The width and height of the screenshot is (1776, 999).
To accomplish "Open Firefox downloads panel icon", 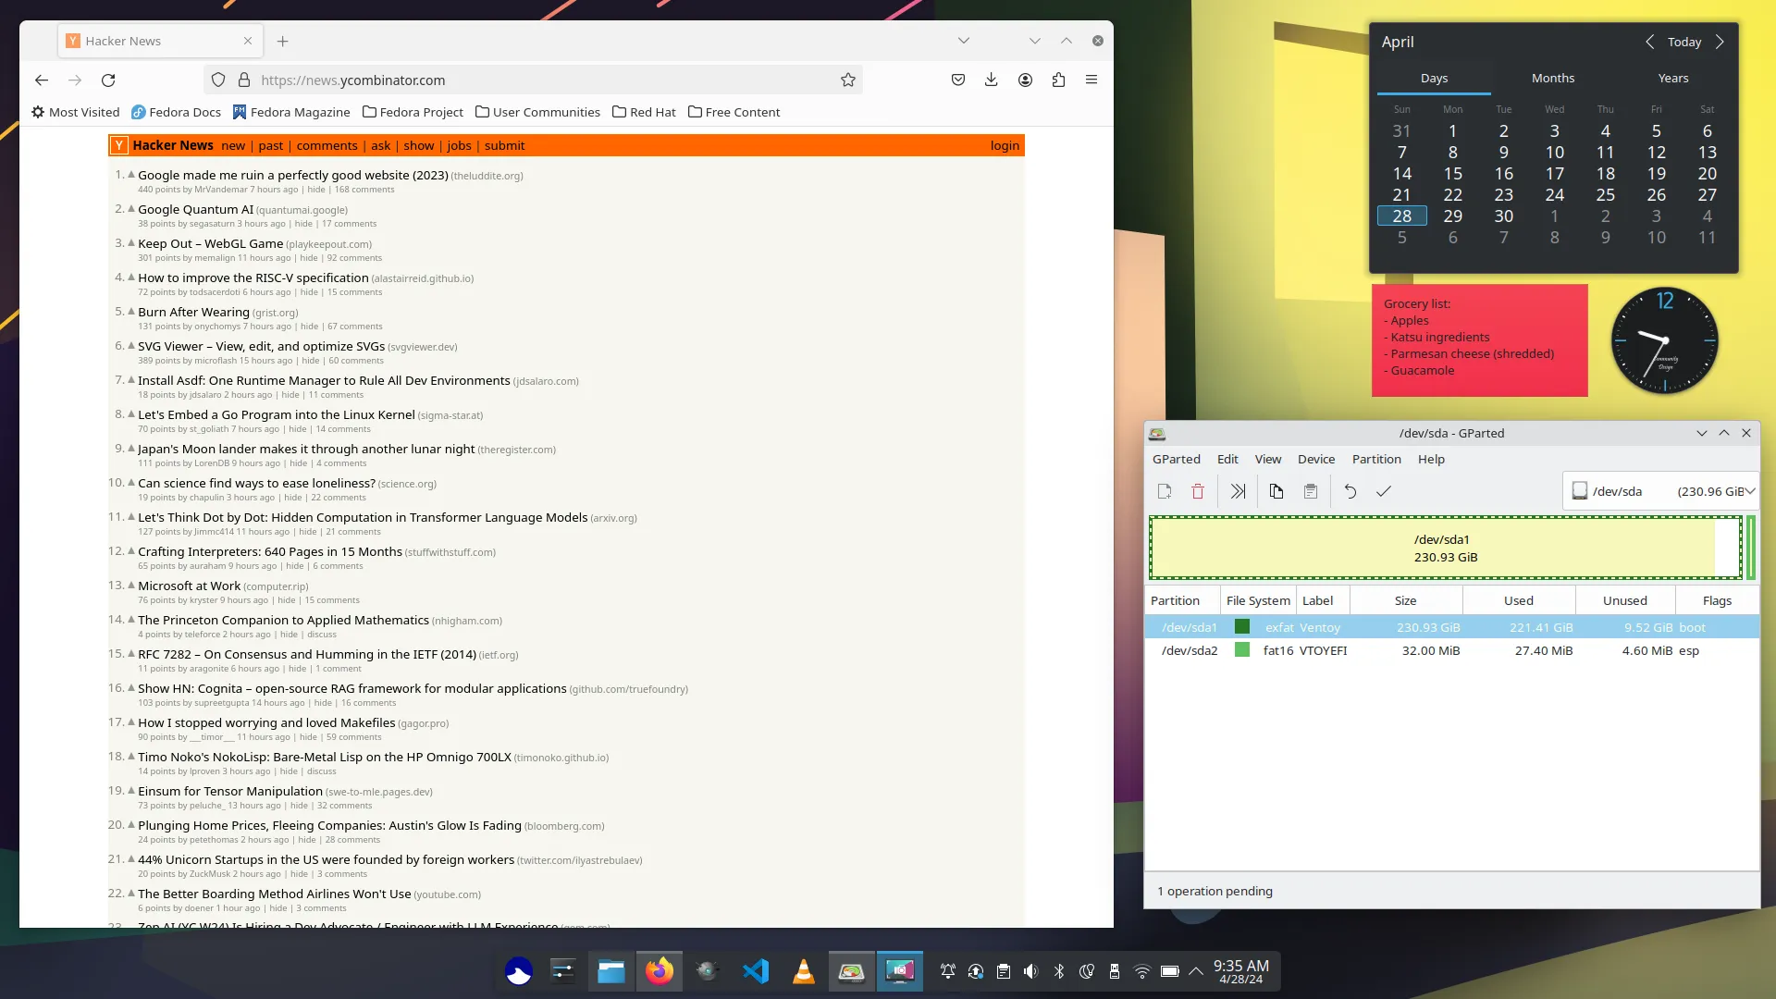I will click(x=991, y=80).
